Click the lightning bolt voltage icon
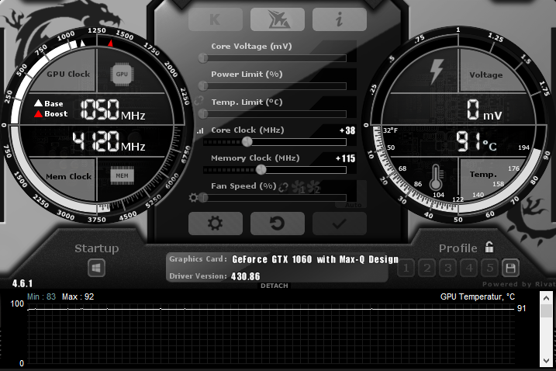 (x=437, y=71)
